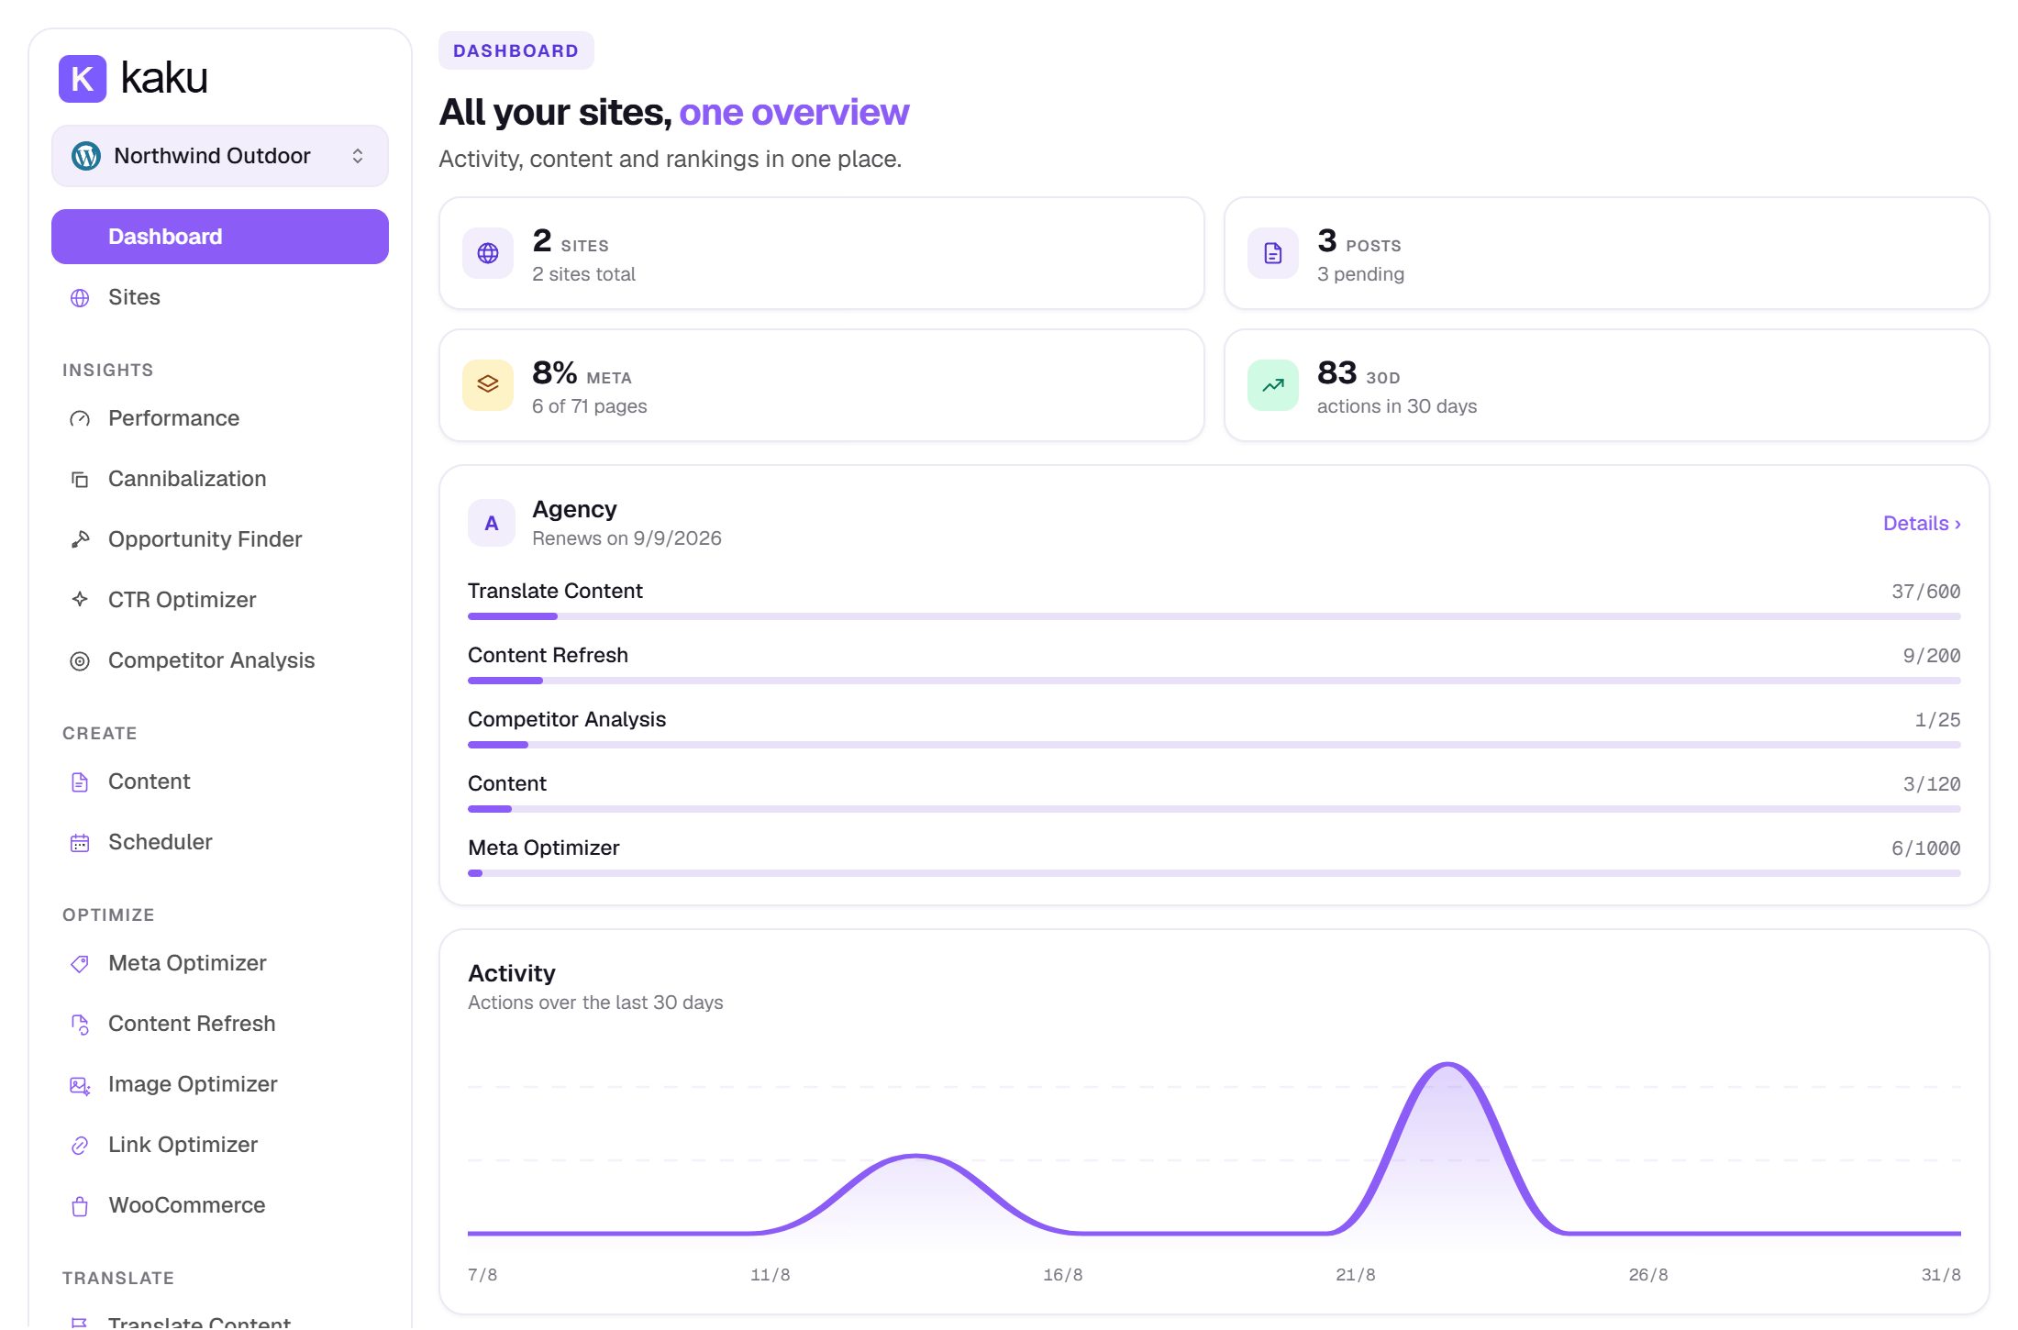This screenshot has height=1330, width=2018.
Task: Click the target icon for Competitor Analysis sidebar
Action: coord(80,661)
